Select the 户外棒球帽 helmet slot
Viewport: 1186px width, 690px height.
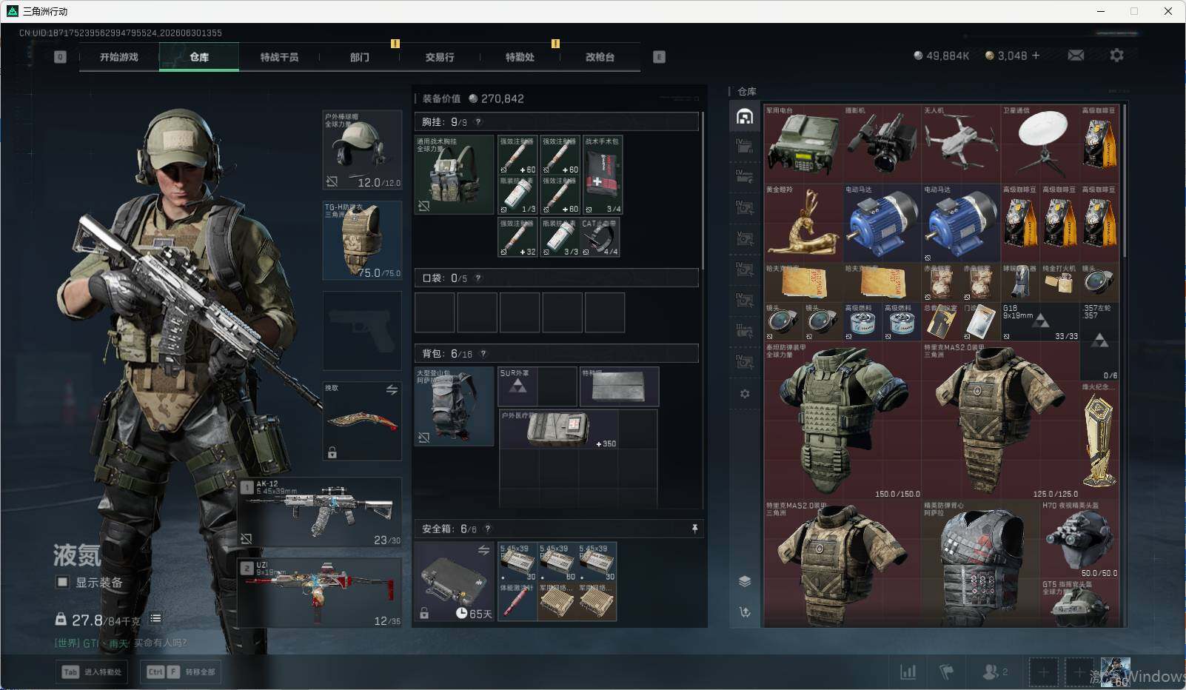coord(362,150)
